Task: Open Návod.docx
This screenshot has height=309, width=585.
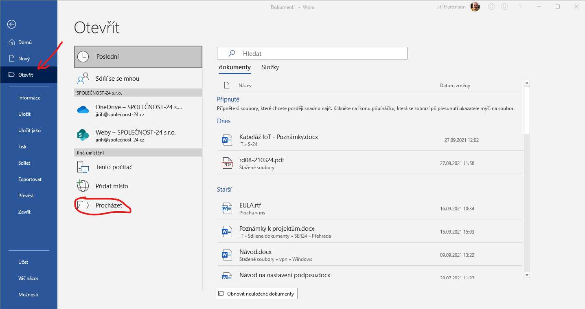Action: [370, 255]
